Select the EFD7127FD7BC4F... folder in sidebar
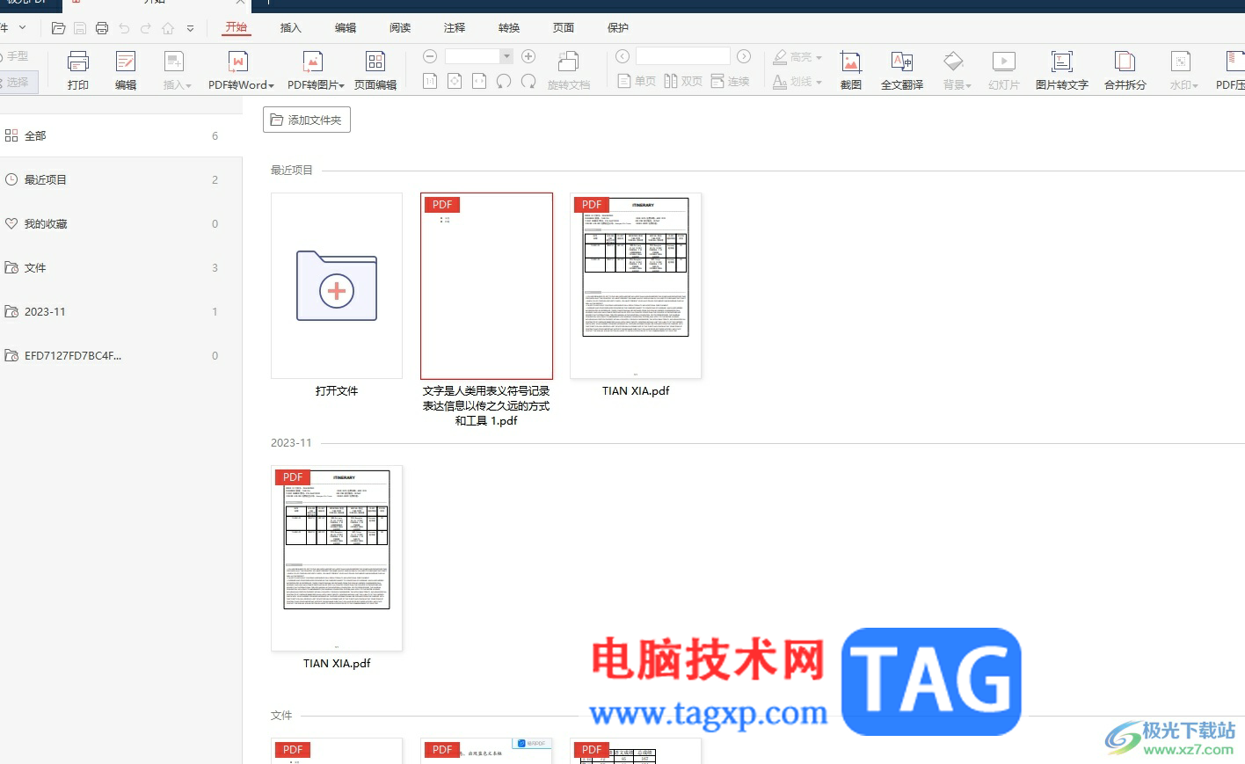The image size is (1245, 764). tap(120, 355)
